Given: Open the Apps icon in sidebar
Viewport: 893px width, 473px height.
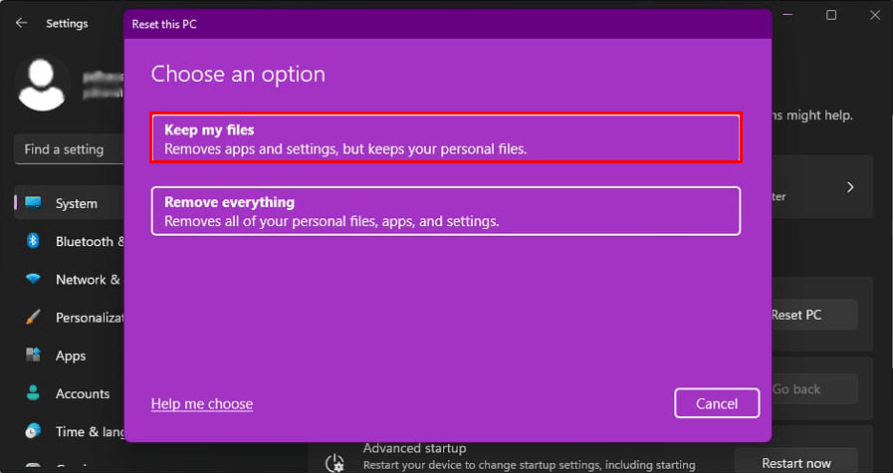Looking at the screenshot, I should [x=33, y=355].
